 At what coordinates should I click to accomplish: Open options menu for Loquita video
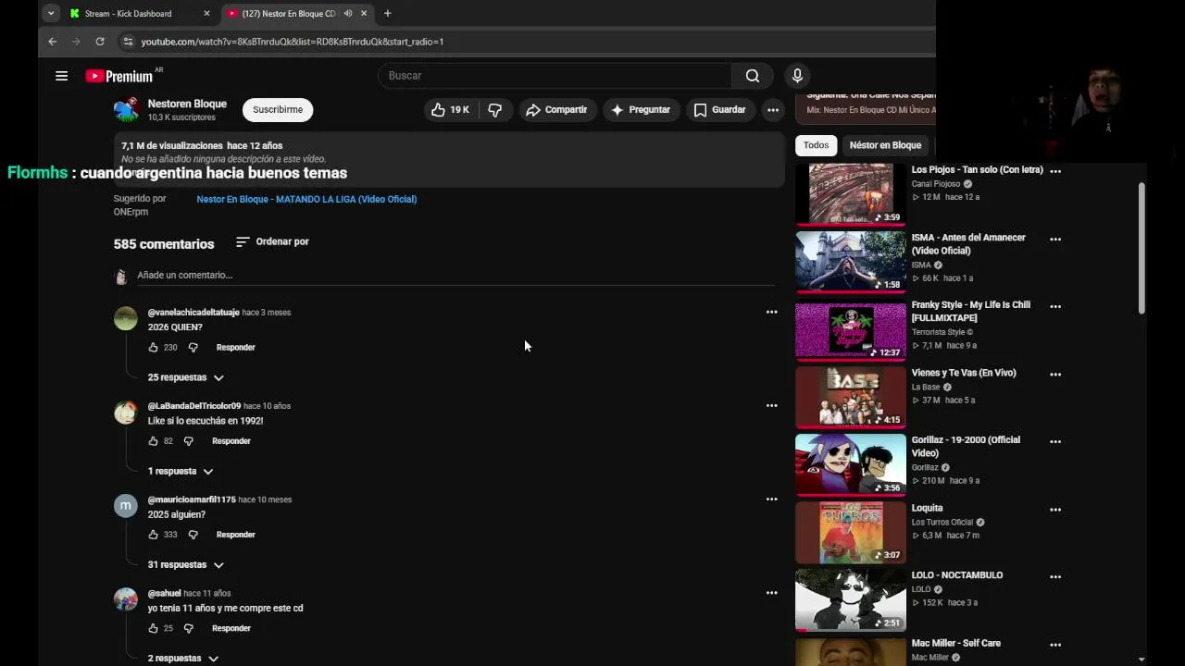coord(1054,509)
